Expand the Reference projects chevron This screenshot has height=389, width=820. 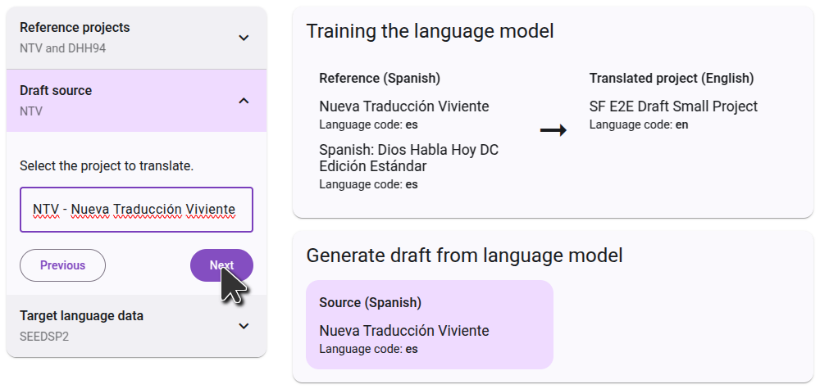[x=244, y=38]
